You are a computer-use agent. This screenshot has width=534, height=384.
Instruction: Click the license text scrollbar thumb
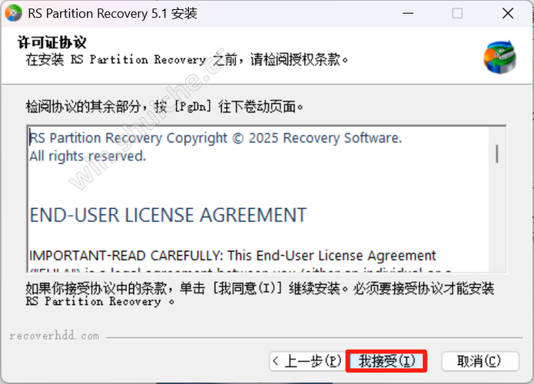497,154
